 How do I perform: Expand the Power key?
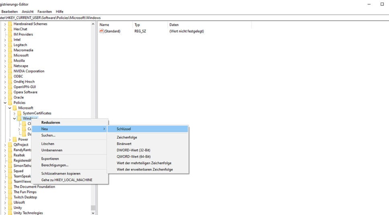[x=10, y=140]
